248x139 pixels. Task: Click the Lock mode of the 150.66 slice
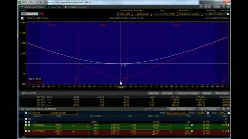click(x=50, y=100)
